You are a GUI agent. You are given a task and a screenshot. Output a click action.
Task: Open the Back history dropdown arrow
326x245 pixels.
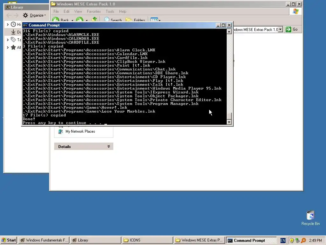tap(72, 20)
